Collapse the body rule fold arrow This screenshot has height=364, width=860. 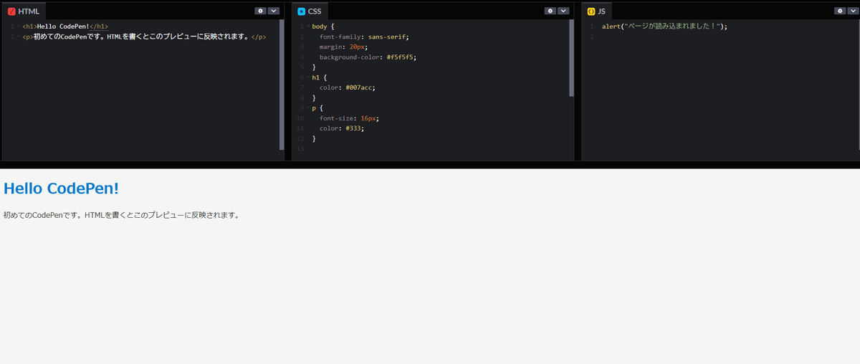(308, 26)
